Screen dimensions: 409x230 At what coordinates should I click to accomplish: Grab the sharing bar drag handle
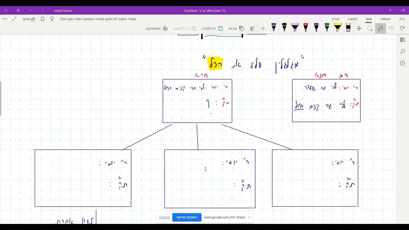pyautogui.click(x=249, y=217)
